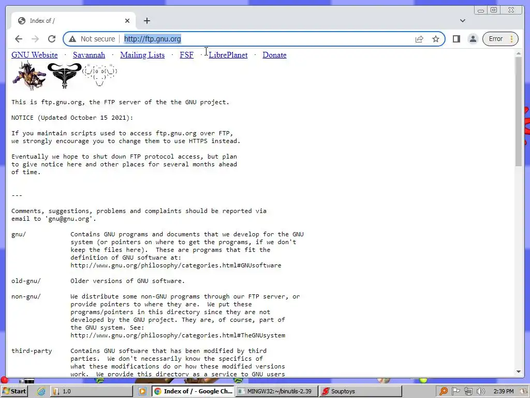The width and height of the screenshot is (530, 398).
Task: Click the network tray icon
Action: point(468,391)
